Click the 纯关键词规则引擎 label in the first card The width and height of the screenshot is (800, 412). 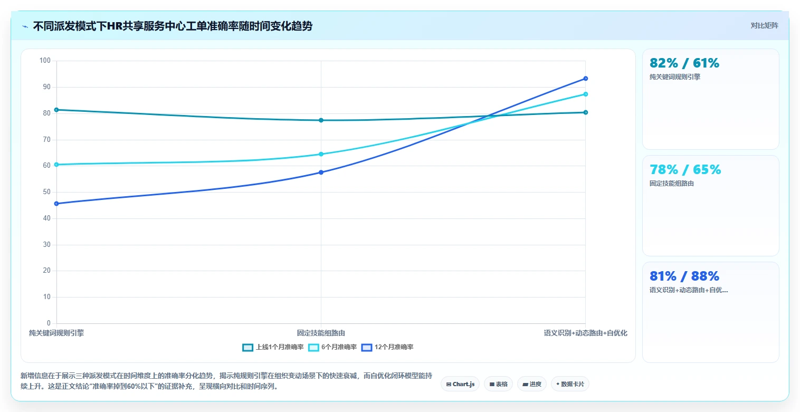point(675,77)
